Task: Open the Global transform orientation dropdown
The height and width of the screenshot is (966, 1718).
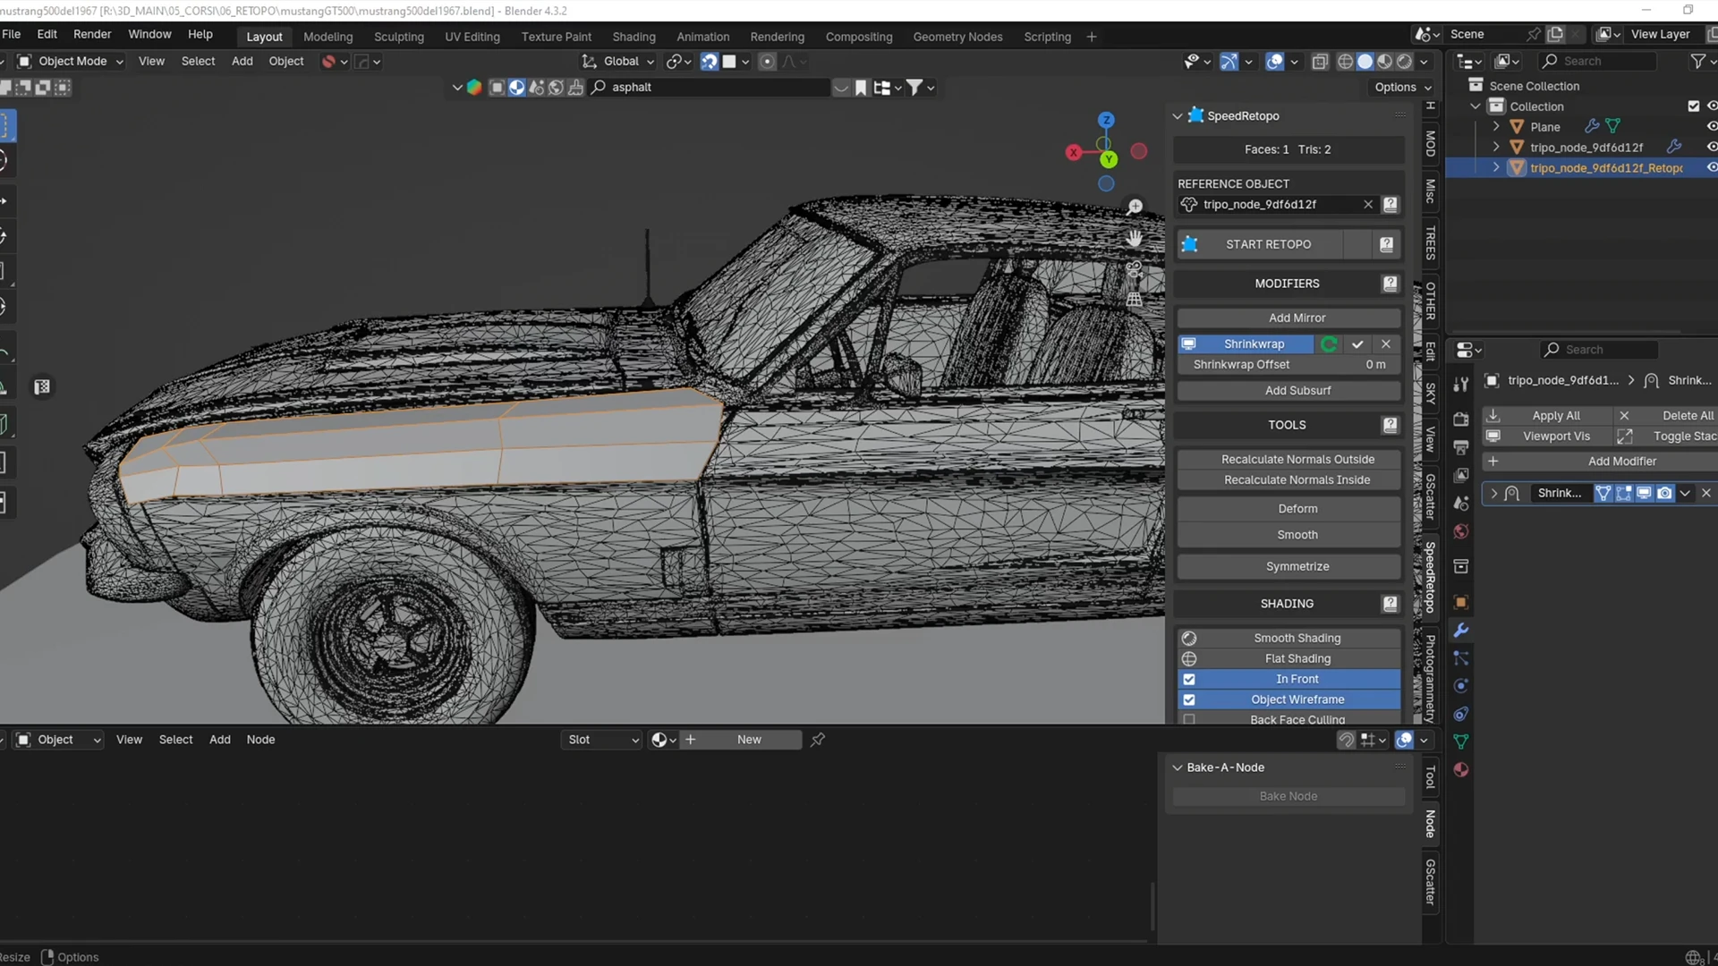Action: click(618, 62)
